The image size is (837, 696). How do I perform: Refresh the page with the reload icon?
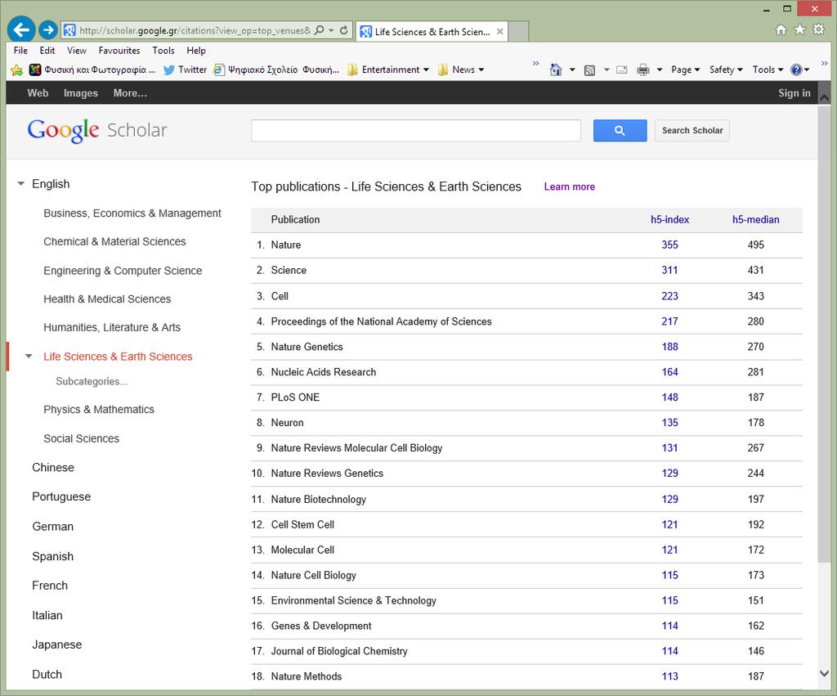pyautogui.click(x=344, y=30)
